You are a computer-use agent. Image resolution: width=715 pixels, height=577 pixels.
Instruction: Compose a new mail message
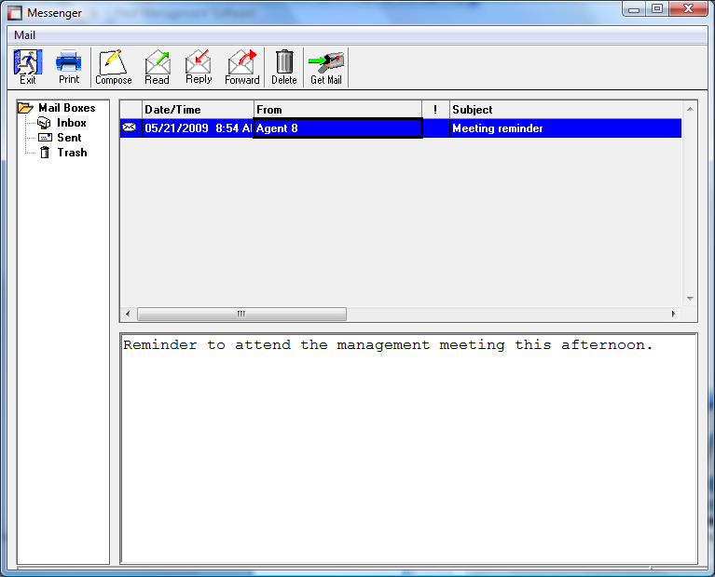pos(114,66)
